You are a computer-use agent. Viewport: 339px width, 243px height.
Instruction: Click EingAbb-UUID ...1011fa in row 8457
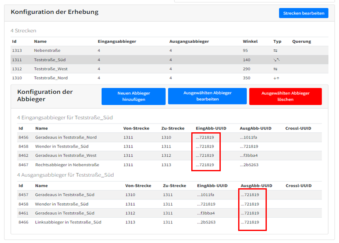pyautogui.click(x=206, y=195)
